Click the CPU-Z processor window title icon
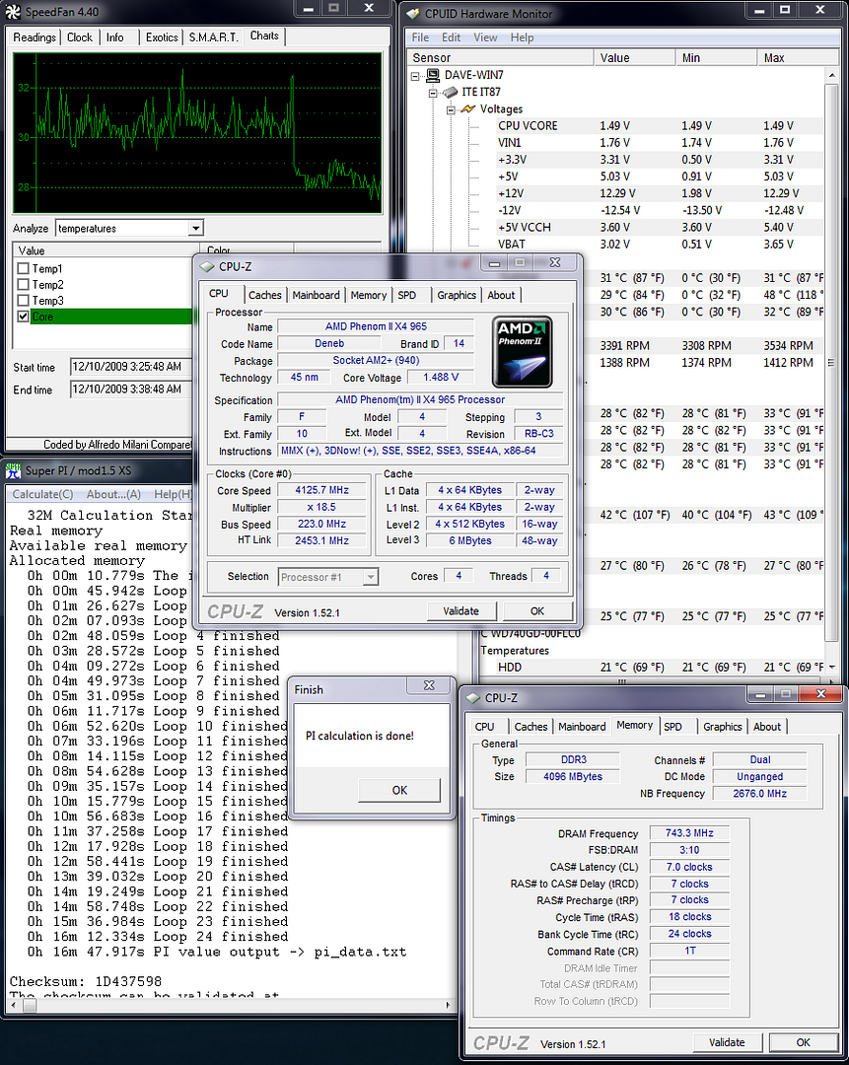 (207, 266)
